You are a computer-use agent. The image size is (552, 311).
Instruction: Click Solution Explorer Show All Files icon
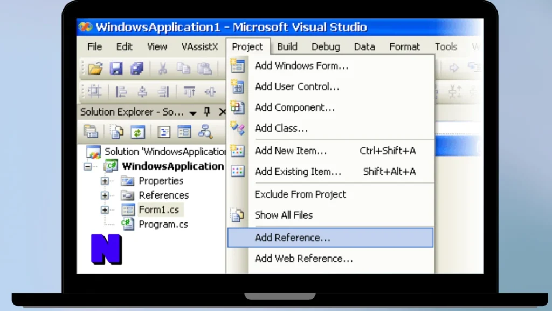[116, 132]
